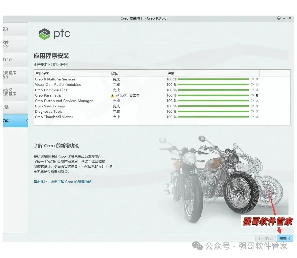Image resolution: width=297 pixels, height=258 pixels.
Task: Open link 单击此处，详细了解 Creo 的新增功能
Action: click(62, 182)
